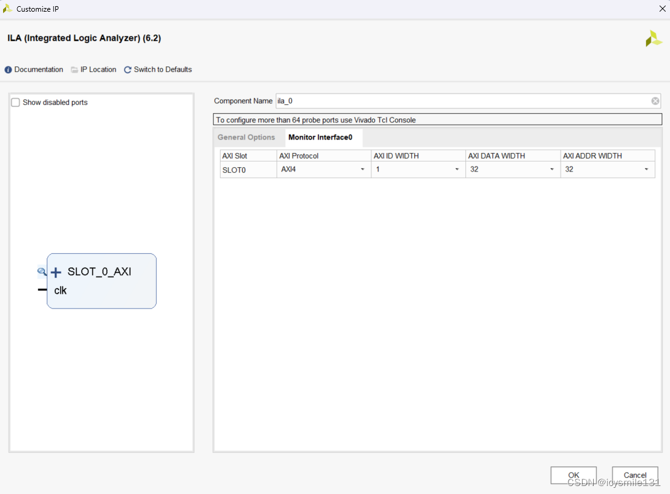The width and height of the screenshot is (670, 494).
Task: Click the IP Location link text
Action: (98, 69)
